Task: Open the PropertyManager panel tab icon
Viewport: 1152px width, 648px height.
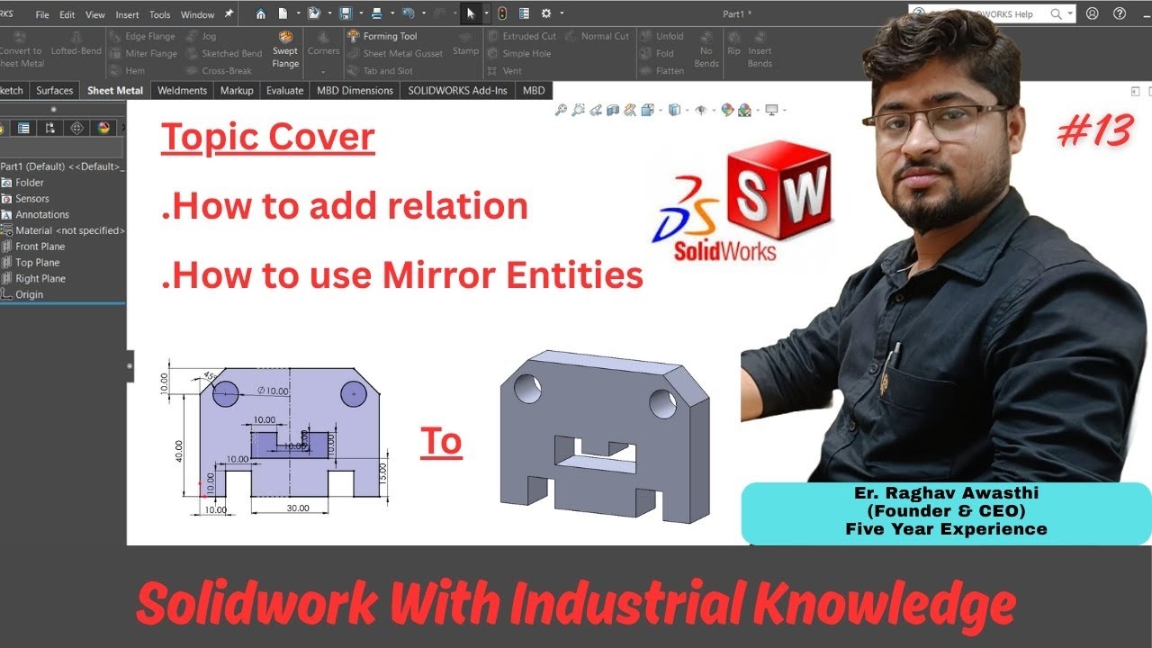Action: (x=23, y=128)
